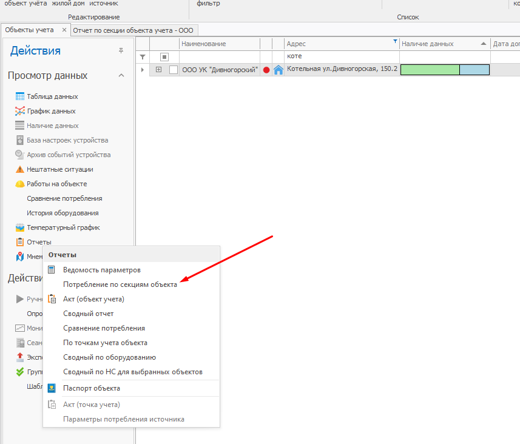Check the checkbox for ООО УК Дивногорский row

click(x=174, y=70)
